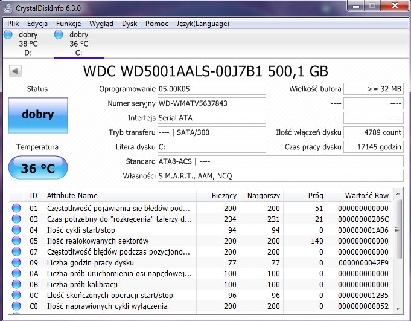
Task: Click the Własności S.M.A.R.T., AAM, NCQ field
Action: (281, 176)
